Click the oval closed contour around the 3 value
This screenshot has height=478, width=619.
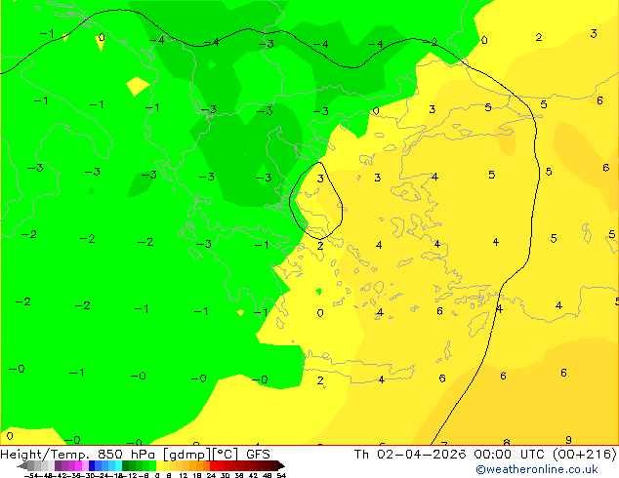point(315,200)
